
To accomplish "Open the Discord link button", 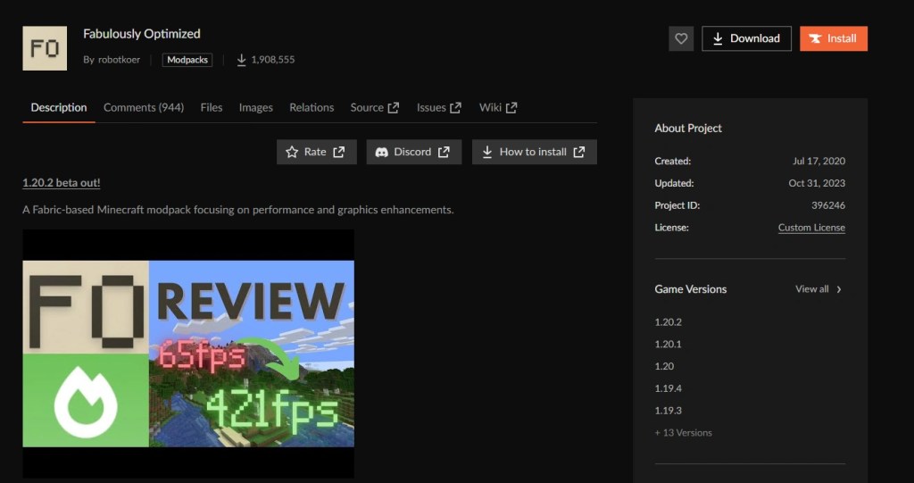I will (x=414, y=152).
